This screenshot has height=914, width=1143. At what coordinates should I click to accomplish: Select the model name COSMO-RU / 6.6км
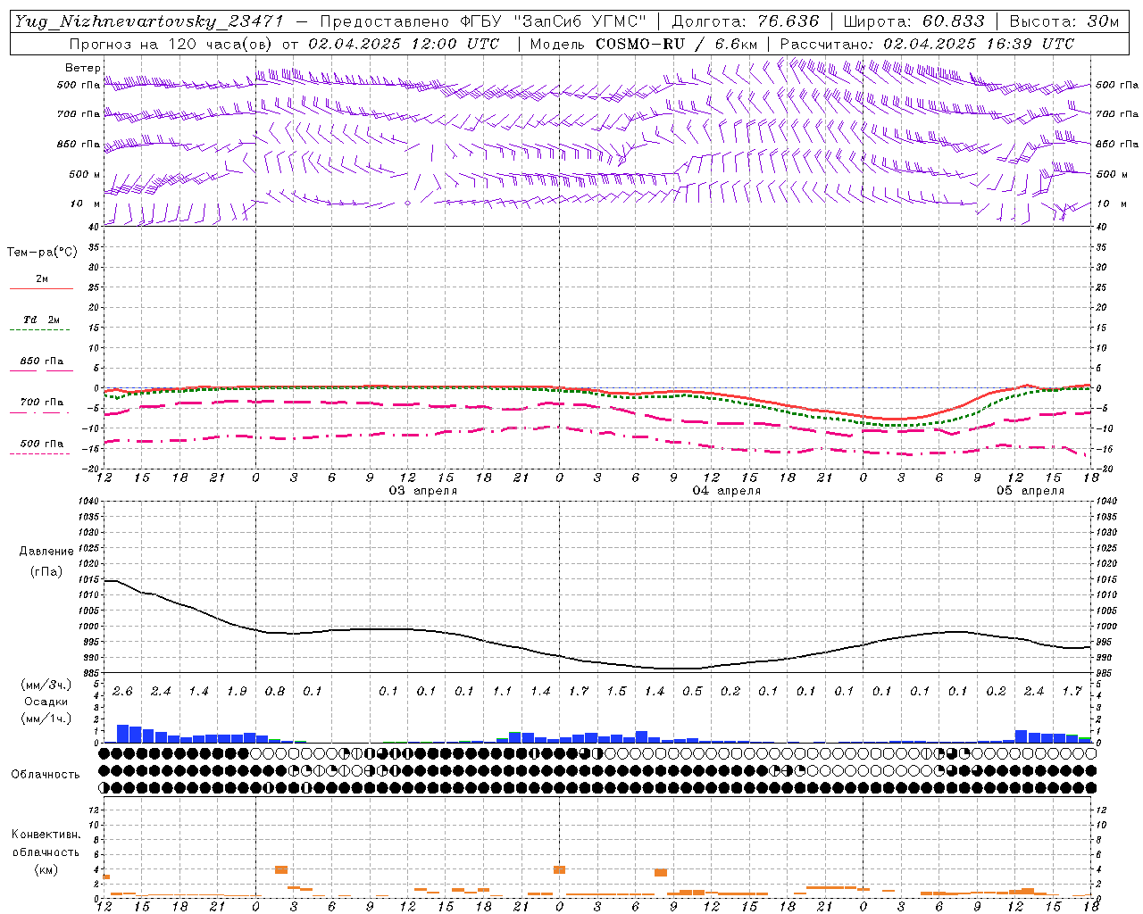(x=677, y=44)
